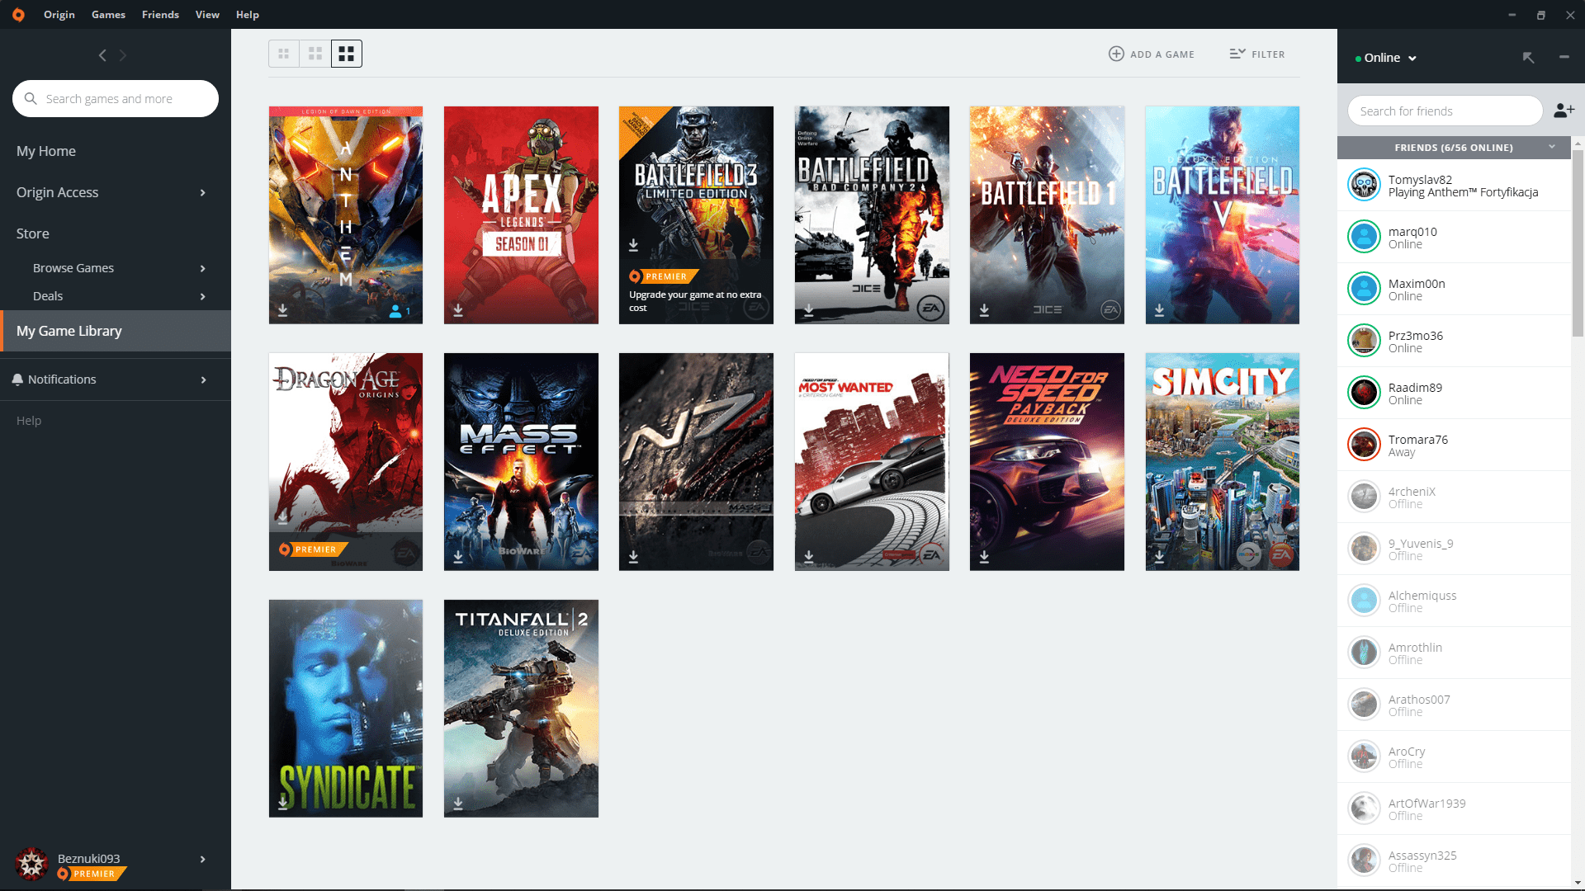Open the View menu
The height and width of the screenshot is (891, 1585).
click(x=207, y=15)
